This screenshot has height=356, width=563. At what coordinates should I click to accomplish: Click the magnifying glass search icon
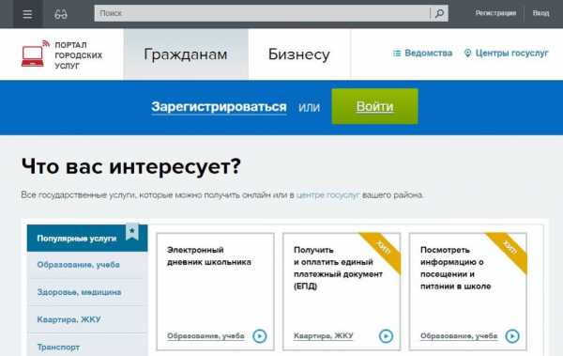[x=439, y=14]
